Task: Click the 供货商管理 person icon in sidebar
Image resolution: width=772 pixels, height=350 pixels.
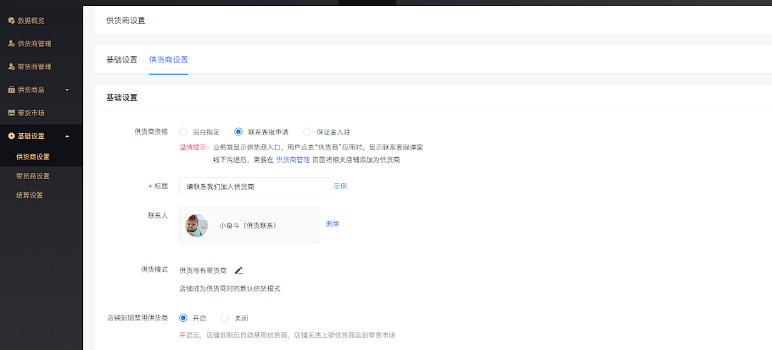Action: [11, 44]
